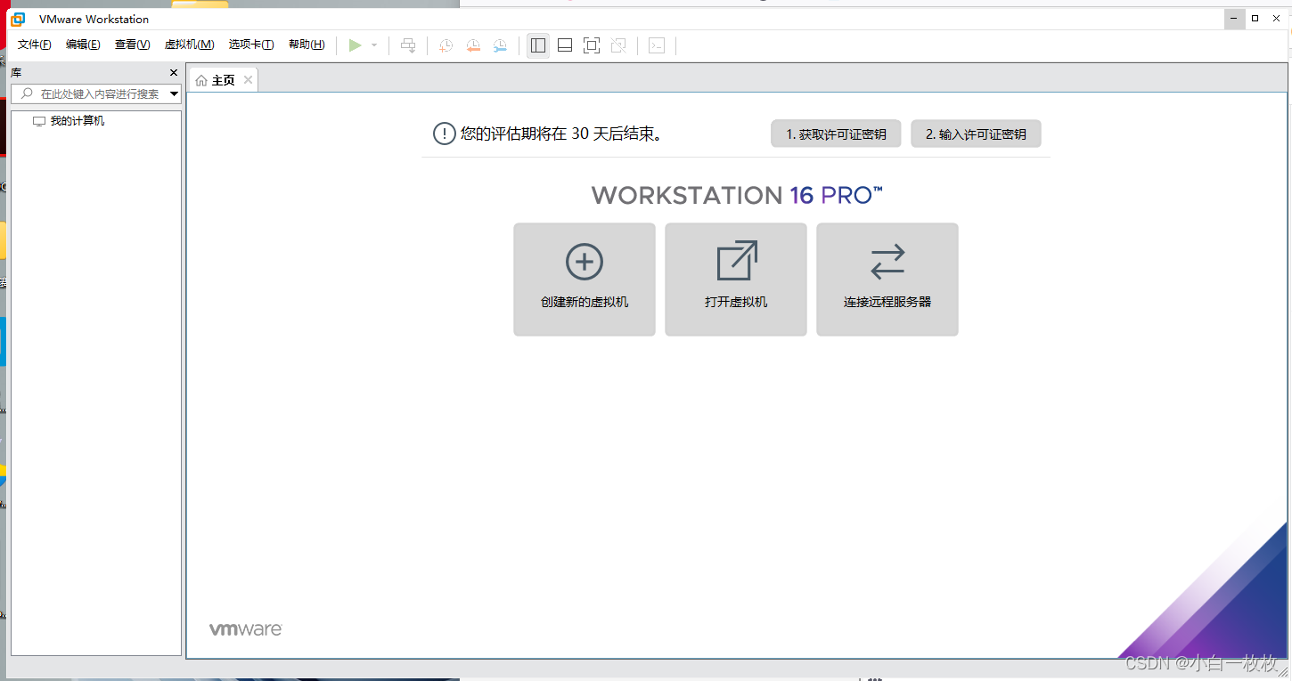Click the vmware logo at bottom left
Image resolution: width=1292 pixels, height=681 pixels.
point(246,629)
